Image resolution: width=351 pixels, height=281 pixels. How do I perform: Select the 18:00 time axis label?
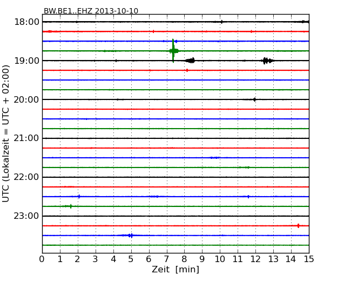(26, 22)
